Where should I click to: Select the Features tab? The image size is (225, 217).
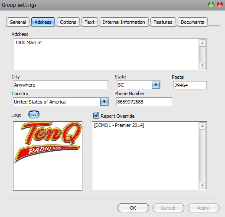[163, 22]
